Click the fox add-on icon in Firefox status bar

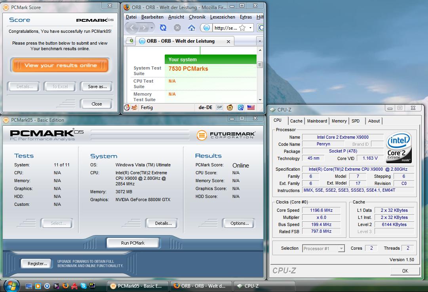(x=134, y=107)
